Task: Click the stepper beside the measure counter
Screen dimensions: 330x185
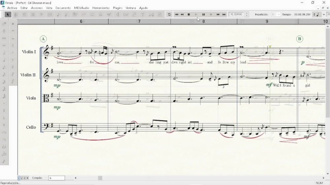Action: pyautogui.click(x=247, y=14)
